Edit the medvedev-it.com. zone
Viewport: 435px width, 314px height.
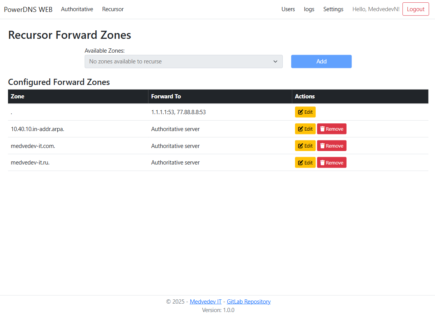pos(305,146)
